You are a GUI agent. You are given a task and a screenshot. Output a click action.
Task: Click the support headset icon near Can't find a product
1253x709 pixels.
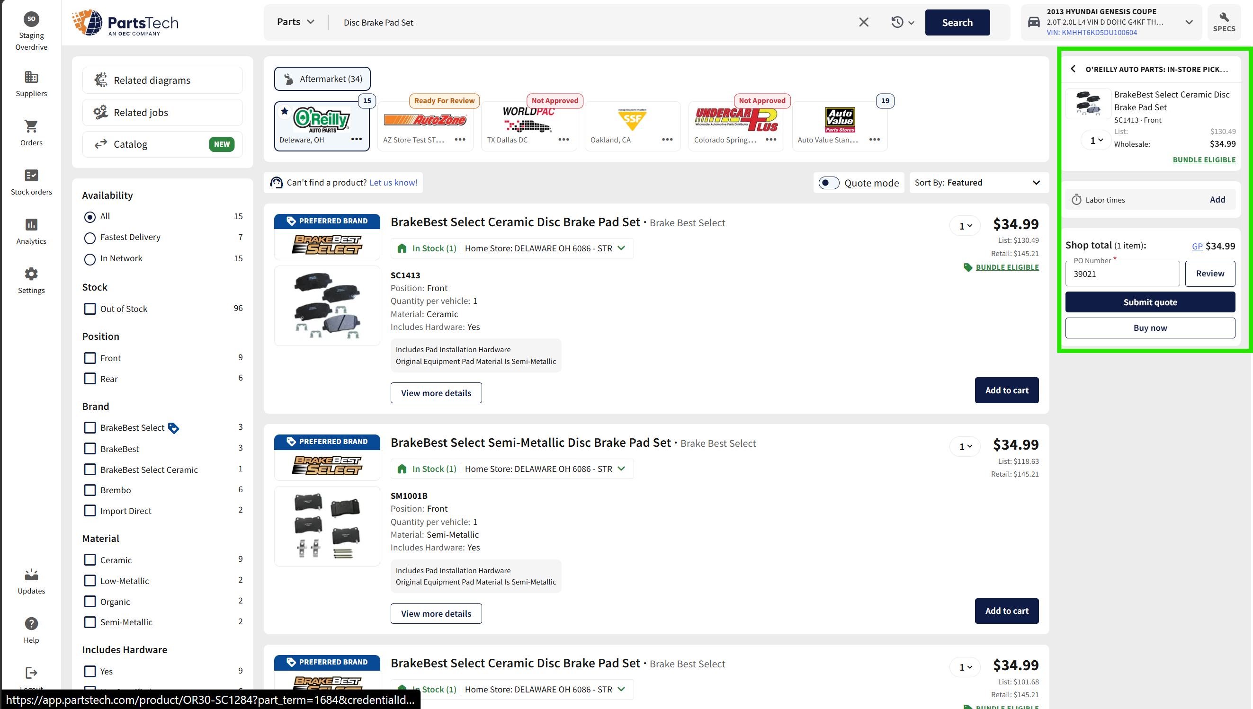276,183
